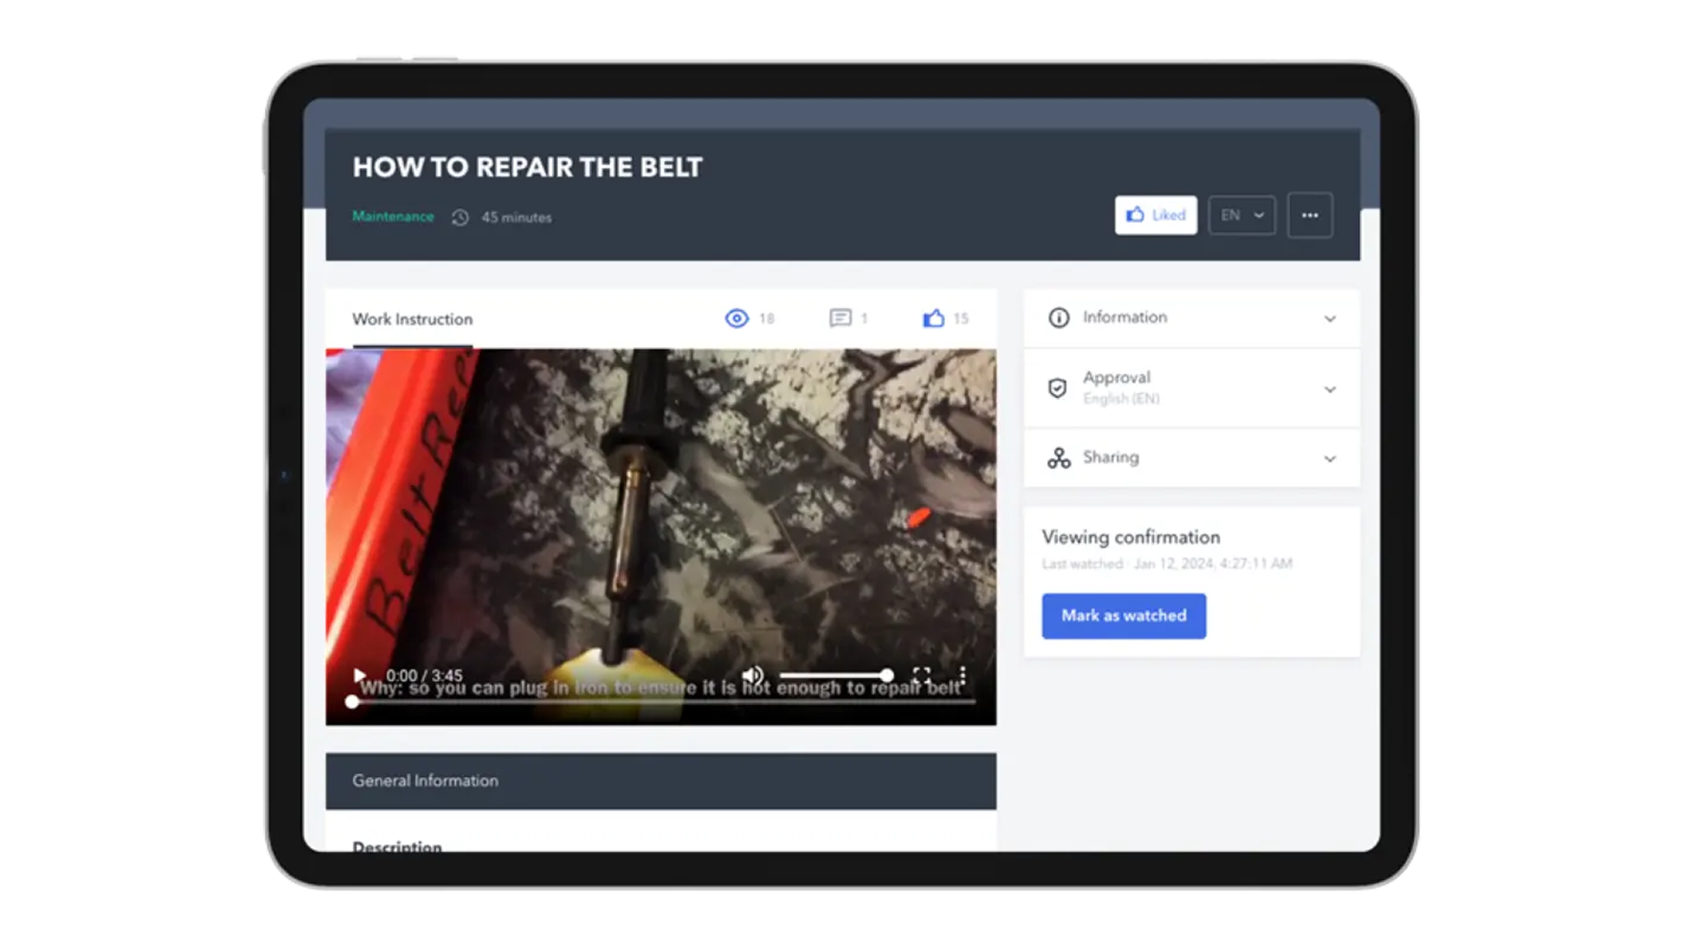The height and width of the screenshot is (949, 1688).
Task: Click Mark as watched button
Action: (1124, 616)
